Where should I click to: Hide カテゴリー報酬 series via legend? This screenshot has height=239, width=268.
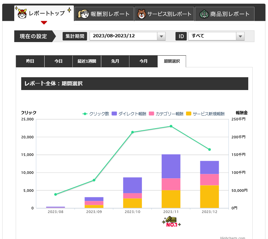click(166, 114)
